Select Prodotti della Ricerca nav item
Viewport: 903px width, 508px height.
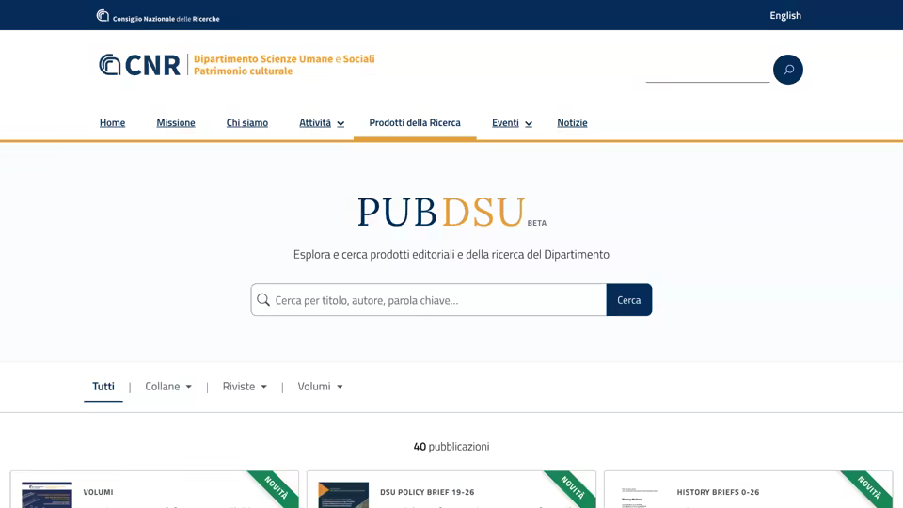point(415,122)
